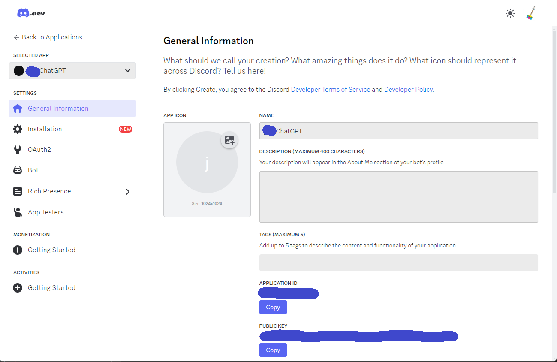Image resolution: width=557 pixels, height=362 pixels.
Task: Open the selected app dropdown
Action: click(72, 71)
